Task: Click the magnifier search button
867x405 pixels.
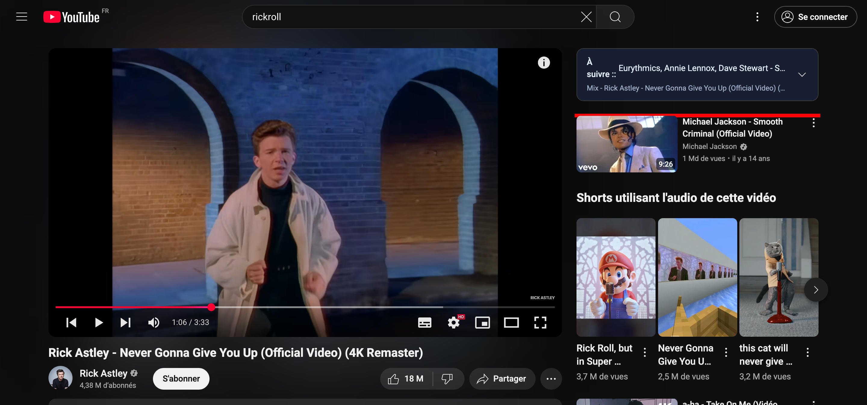Action: (615, 17)
